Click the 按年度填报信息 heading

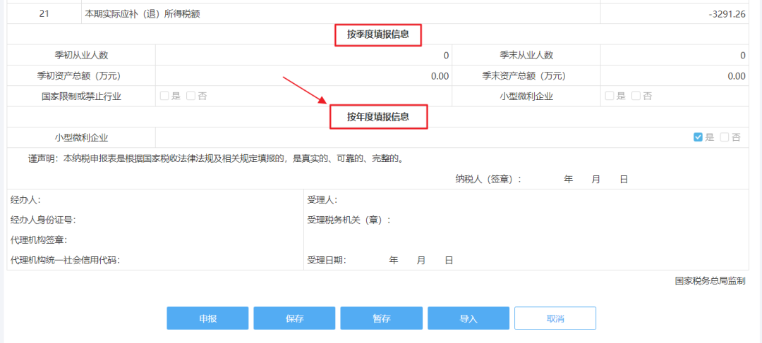tap(377, 117)
